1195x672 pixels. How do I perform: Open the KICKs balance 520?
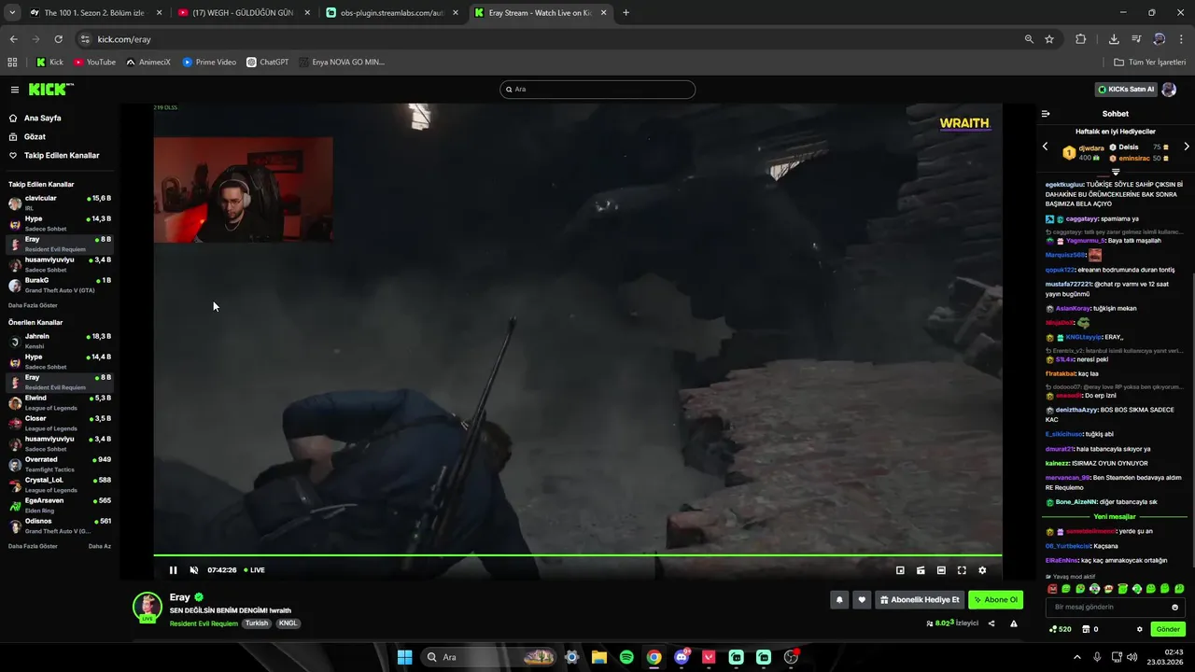(x=1061, y=630)
